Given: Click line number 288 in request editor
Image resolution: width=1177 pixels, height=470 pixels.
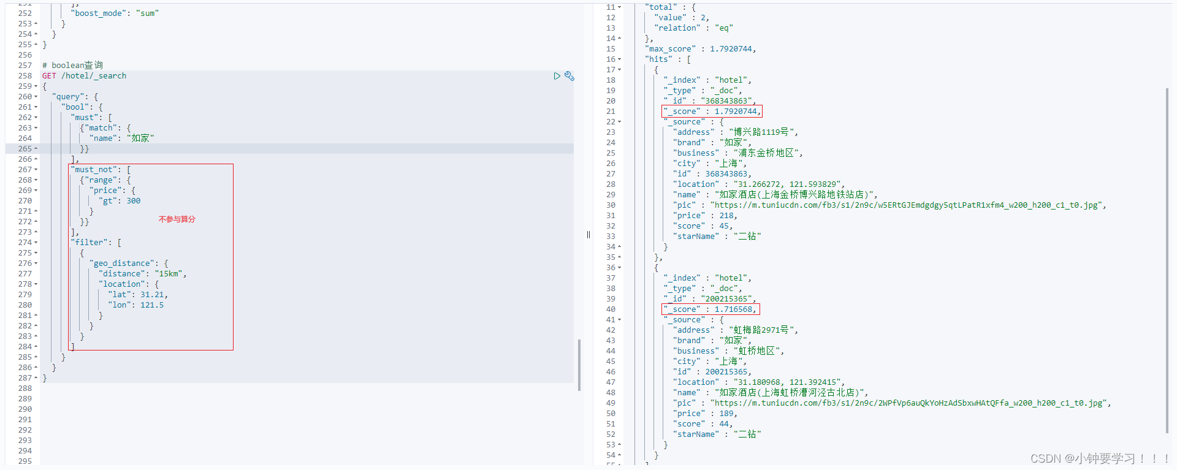Looking at the screenshot, I should [x=25, y=389].
